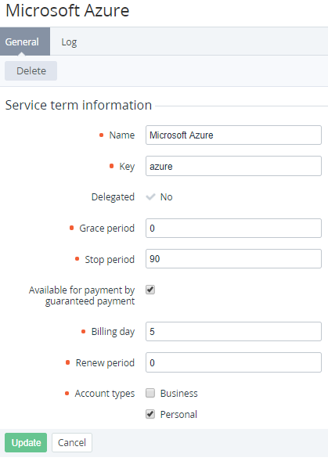The image size is (328, 461).
Task: Focus the Name input field
Action: (x=233, y=135)
